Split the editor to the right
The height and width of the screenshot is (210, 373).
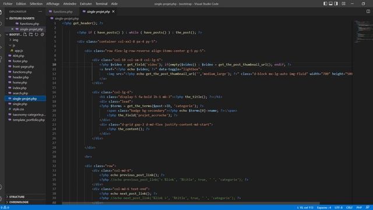[x=368, y=11]
